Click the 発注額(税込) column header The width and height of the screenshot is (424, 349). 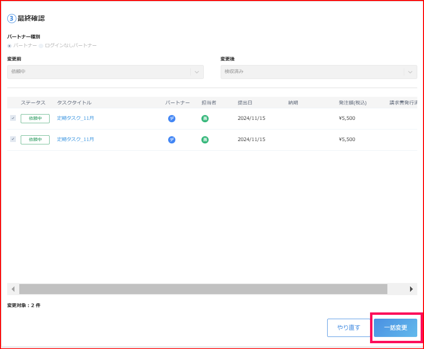[353, 103]
